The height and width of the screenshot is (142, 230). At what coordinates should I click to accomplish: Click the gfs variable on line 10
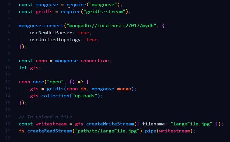(x=34, y=68)
